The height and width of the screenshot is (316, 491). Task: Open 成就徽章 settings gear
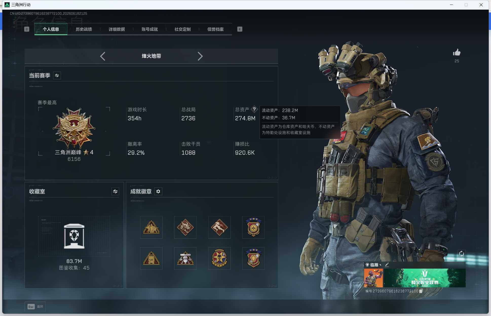click(158, 191)
